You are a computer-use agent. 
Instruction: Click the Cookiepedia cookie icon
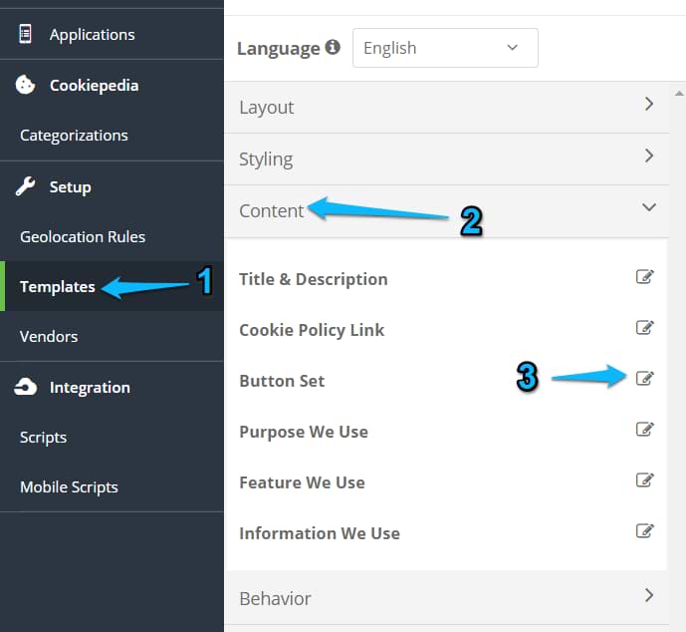[26, 85]
